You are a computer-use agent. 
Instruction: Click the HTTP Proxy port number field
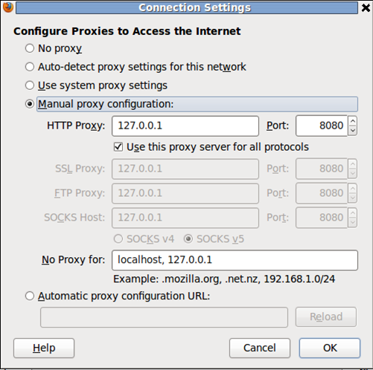(322, 126)
